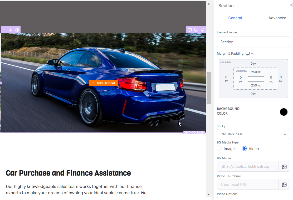Select 'Car Purchase and Finance Assistance' heading
This screenshot has height=200, width=293.
69,173
